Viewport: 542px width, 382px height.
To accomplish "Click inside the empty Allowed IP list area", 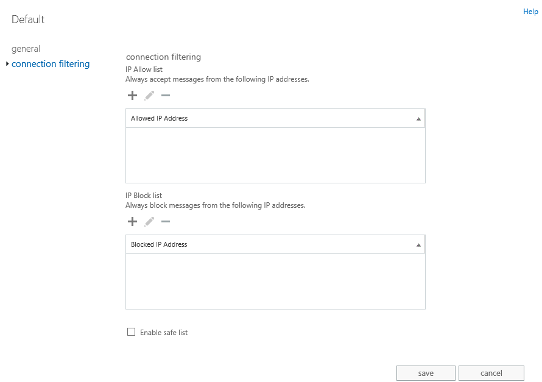I will coord(275,155).
